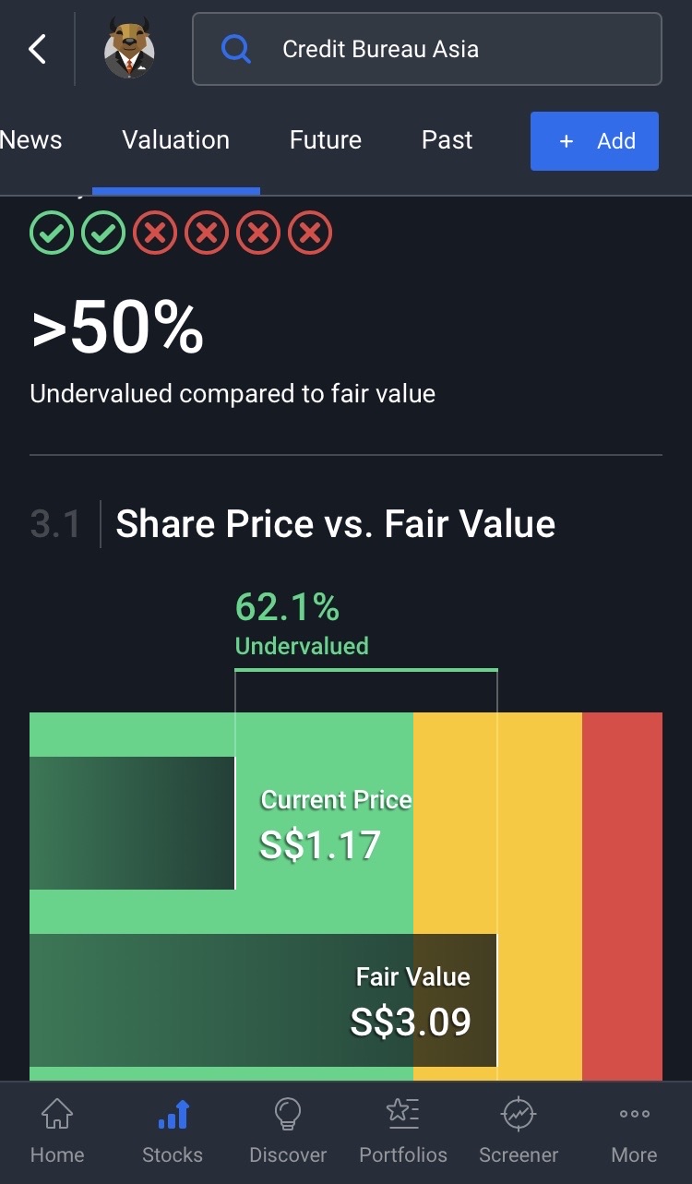
Task: Click the Credit Bureau Asia search field
Action: pos(427,49)
